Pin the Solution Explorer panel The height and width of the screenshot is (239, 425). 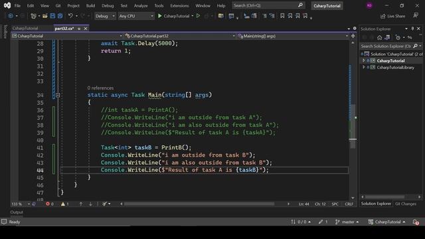point(412,29)
